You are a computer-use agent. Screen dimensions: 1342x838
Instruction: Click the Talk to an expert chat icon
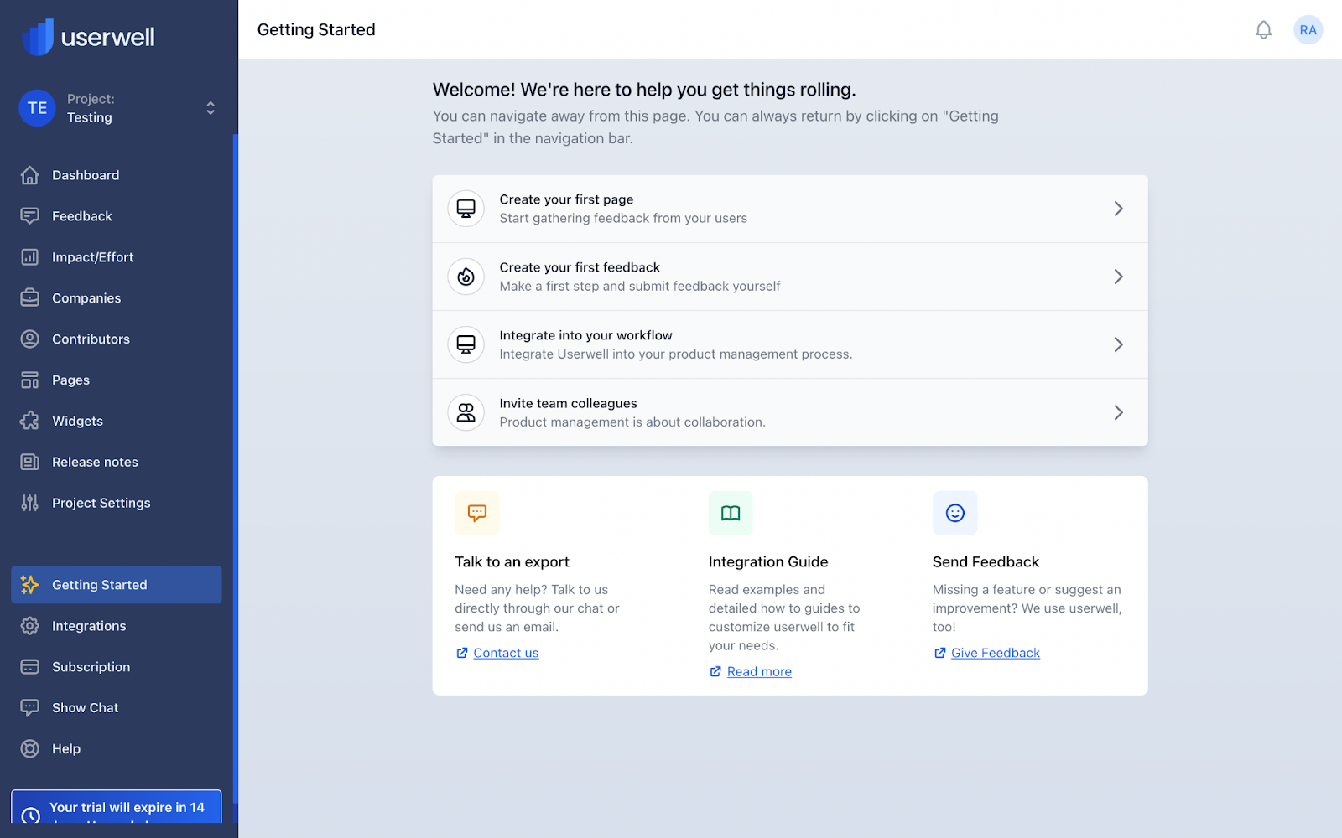click(477, 513)
